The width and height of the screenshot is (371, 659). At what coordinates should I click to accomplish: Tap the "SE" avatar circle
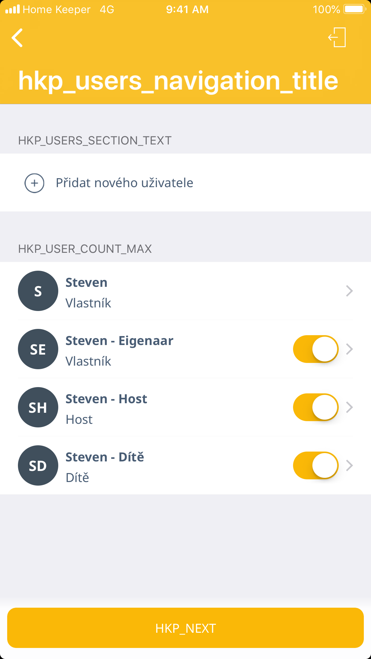pyautogui.click(x=38, y=349)
